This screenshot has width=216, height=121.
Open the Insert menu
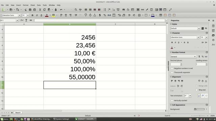(19, 5)
